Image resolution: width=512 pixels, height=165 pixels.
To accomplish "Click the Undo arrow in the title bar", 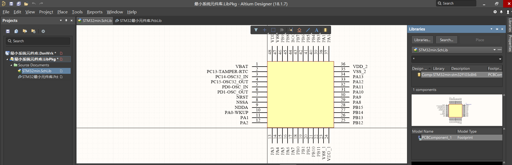I will (34, 3).
